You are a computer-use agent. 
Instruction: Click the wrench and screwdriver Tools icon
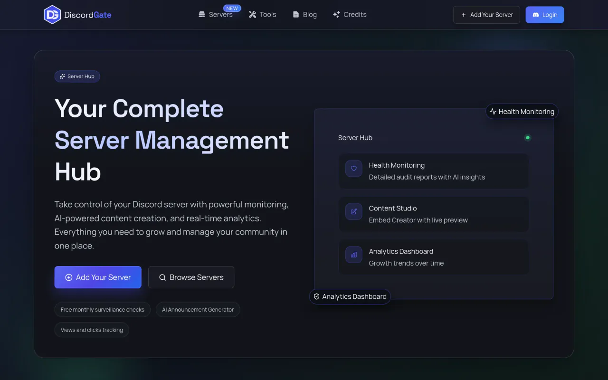coord(252,15)
